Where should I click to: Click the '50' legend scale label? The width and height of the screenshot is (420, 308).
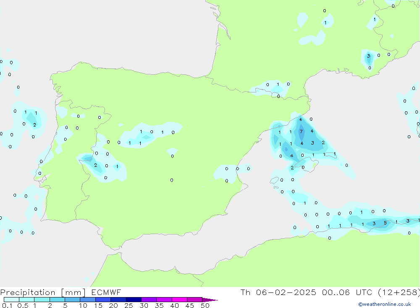tap(205, 305)
